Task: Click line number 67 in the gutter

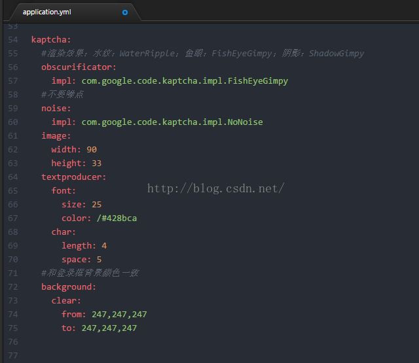Action: click(13, 218)
